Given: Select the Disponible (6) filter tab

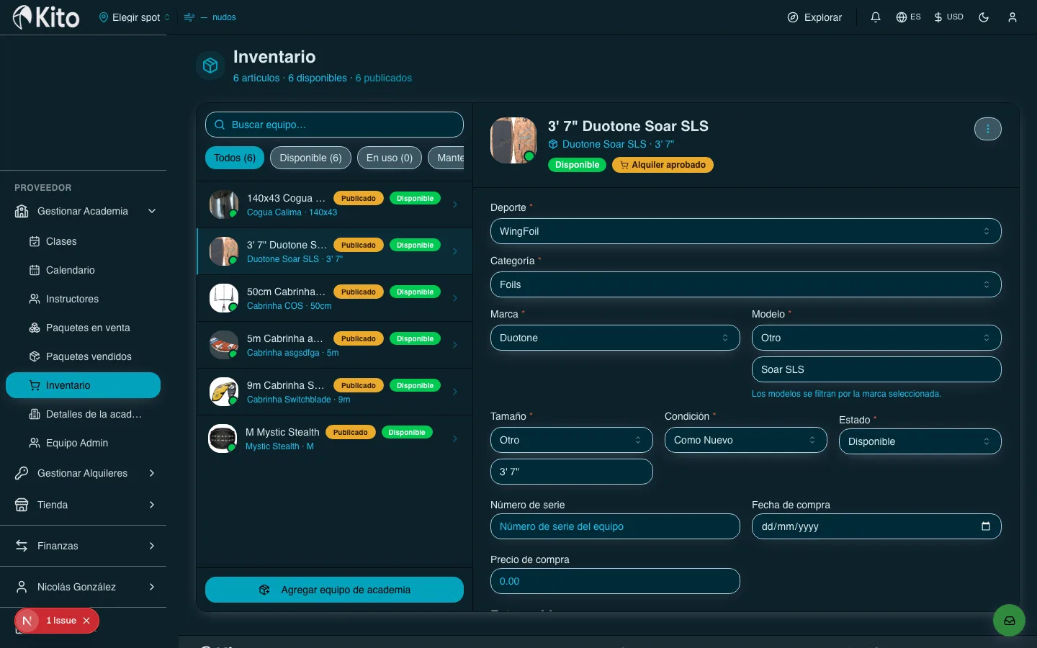Looking at the screenshot, I should coord(310,158).
